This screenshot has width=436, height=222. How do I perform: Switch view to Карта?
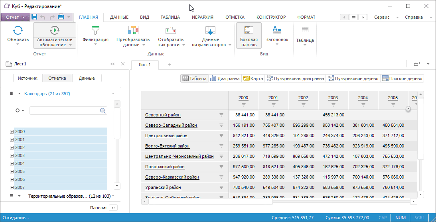tap(253, 79)
